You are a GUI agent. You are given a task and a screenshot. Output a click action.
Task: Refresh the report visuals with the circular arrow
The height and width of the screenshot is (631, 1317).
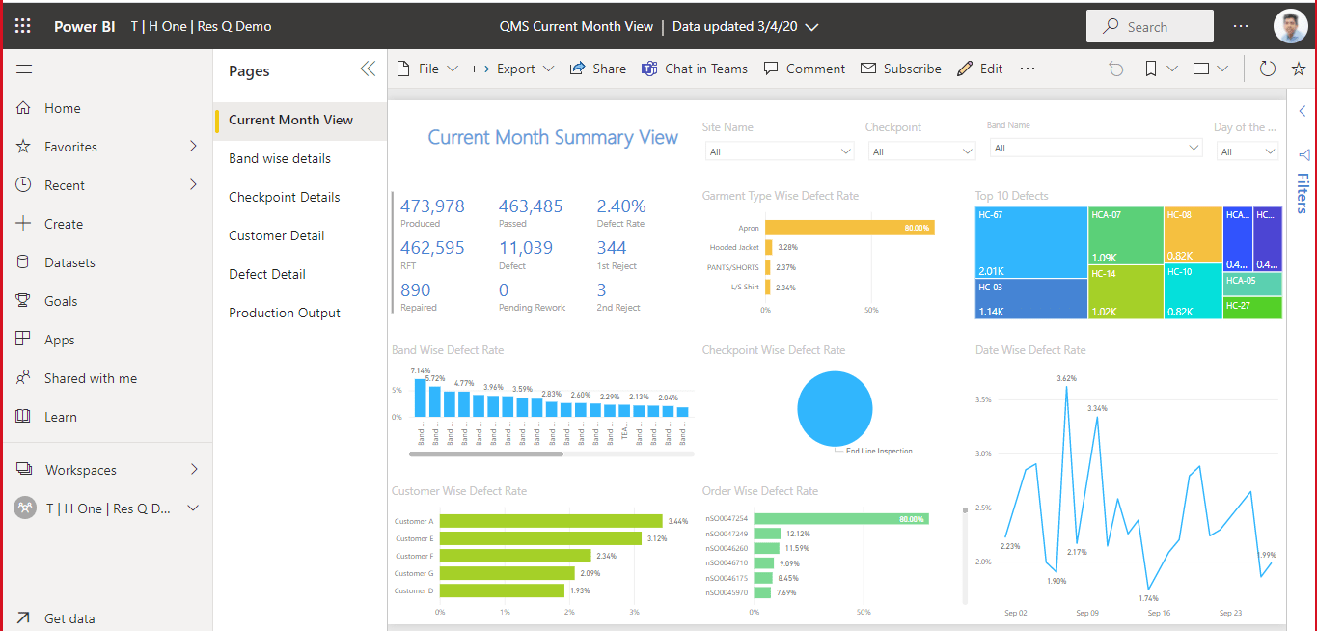pyautogui.click(x=1267, y=69)
